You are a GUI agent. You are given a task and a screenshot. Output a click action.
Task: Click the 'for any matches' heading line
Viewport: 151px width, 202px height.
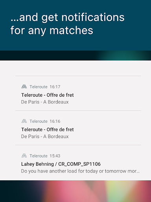52,30
